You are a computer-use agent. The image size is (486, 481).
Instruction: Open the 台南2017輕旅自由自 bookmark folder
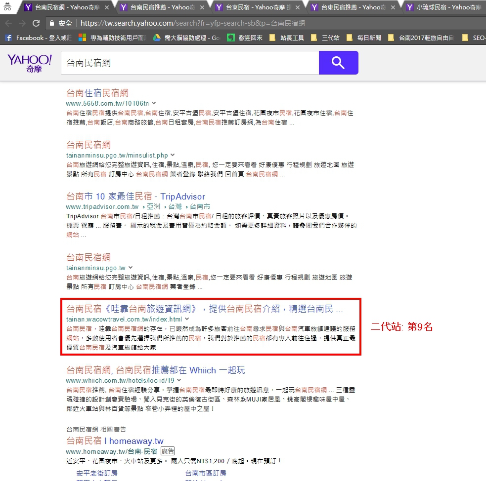pyautogui.click(x=421, y=38)
